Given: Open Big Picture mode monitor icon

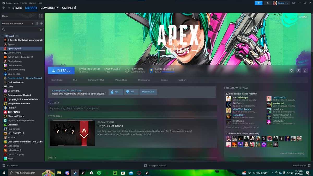Looking at the screenshot, I should [293, 3].
